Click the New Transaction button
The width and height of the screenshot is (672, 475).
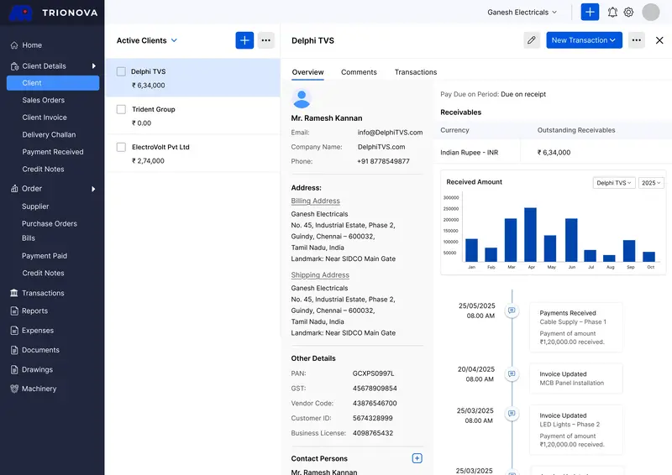click(584, 40)
